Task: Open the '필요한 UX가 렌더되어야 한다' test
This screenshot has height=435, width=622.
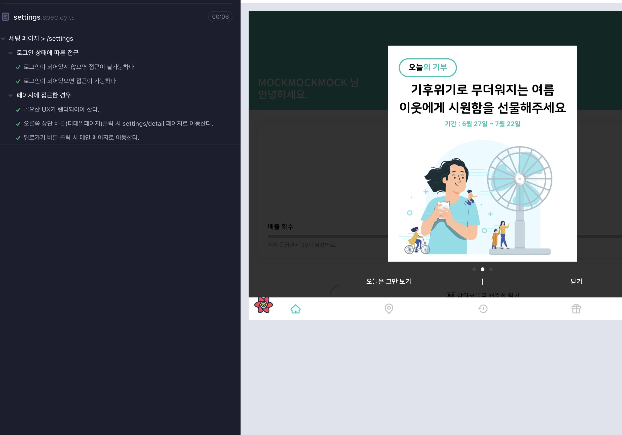Action: tap(61, 109)
